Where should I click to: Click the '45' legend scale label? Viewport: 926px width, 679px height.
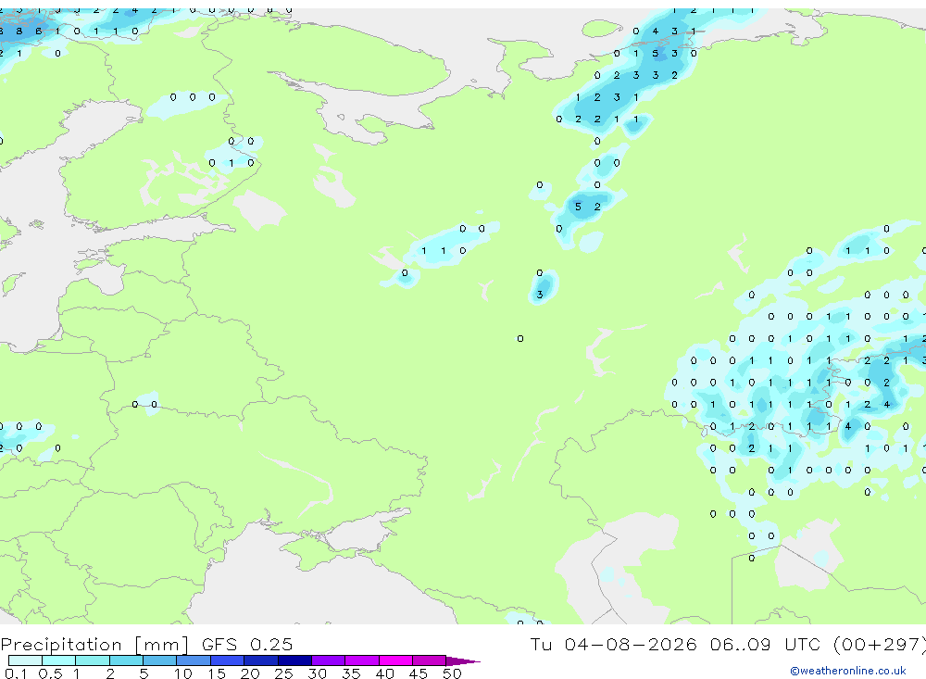(419, 673)
